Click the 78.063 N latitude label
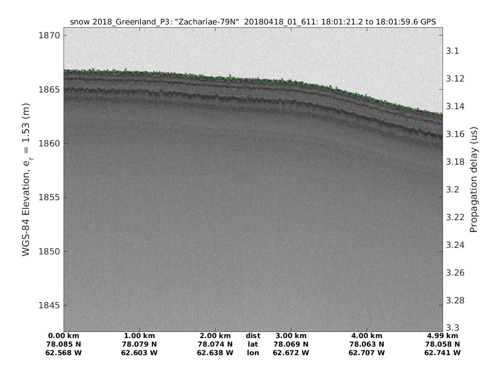The image size is (489, 367). pos(367,344)
